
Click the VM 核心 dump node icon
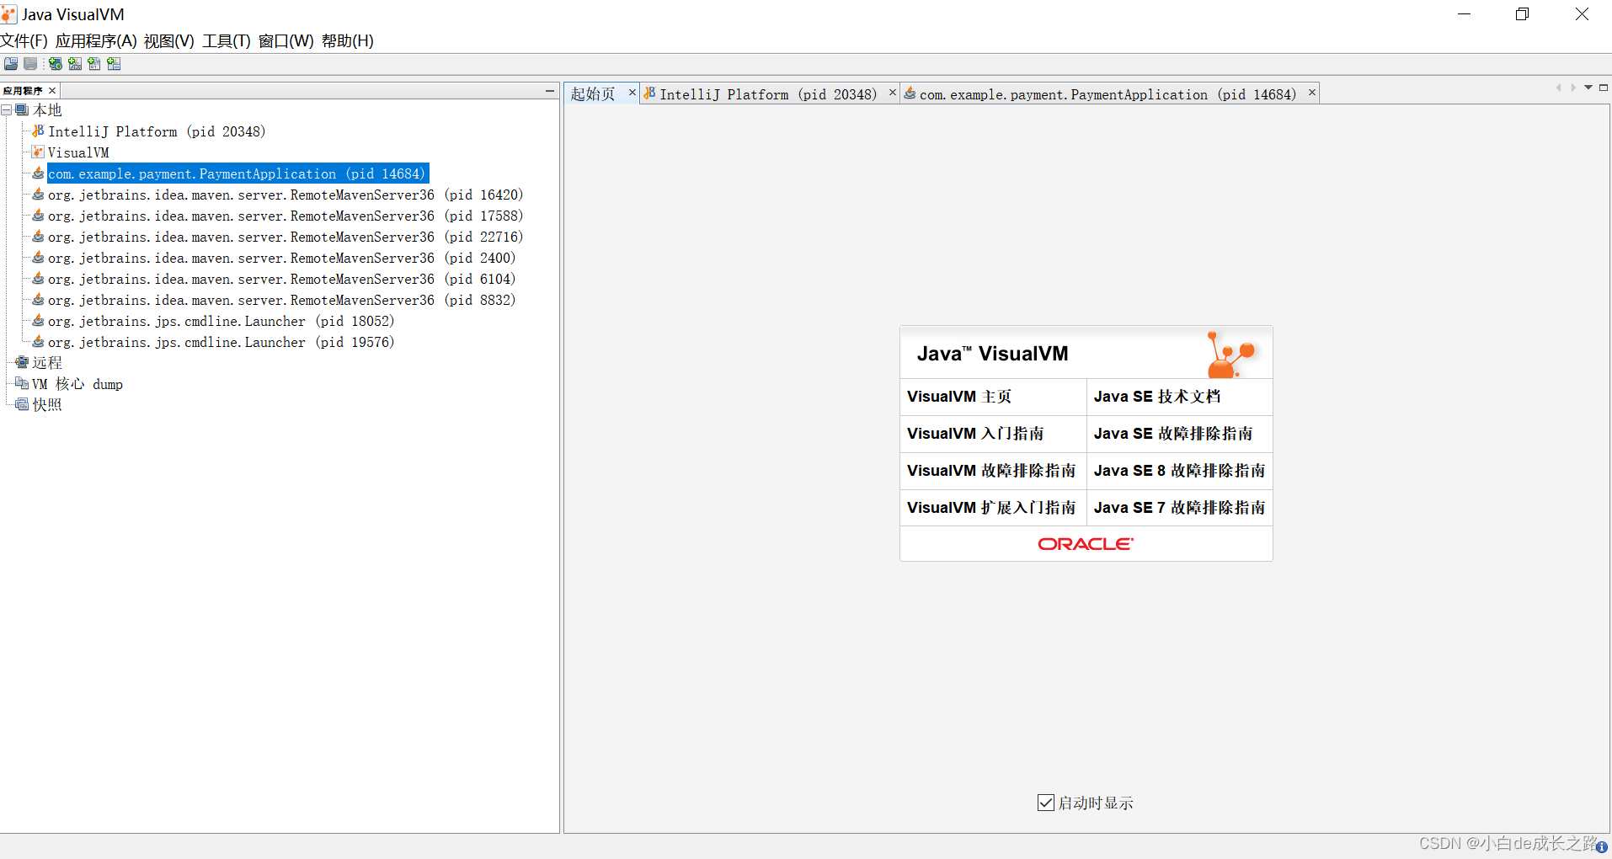click(22, 384)
